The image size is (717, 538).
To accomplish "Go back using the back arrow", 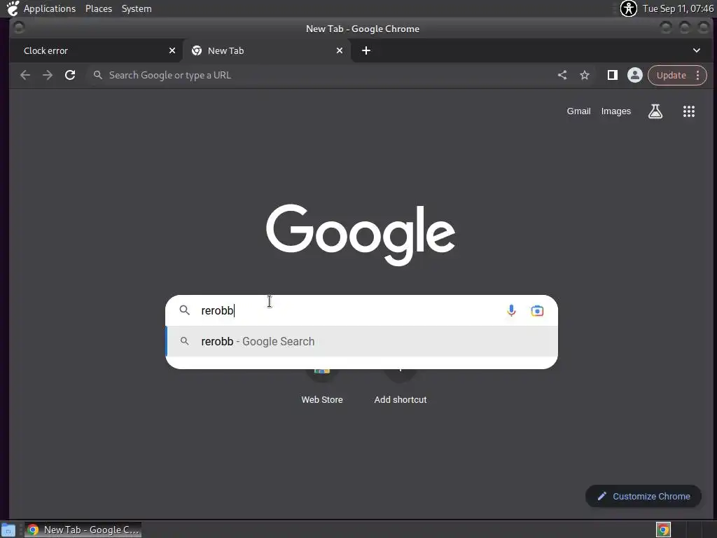I will click(25, 75).
